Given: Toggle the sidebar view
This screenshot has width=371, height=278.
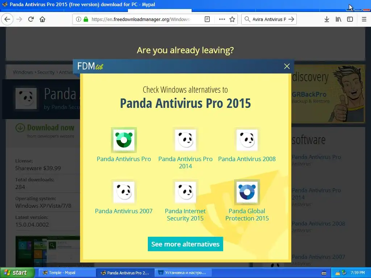Looking at the screenshot, I should [350, 19].
